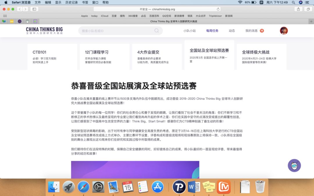
Task: Click the 搜索小队名或ID search field
Action: 116,30
